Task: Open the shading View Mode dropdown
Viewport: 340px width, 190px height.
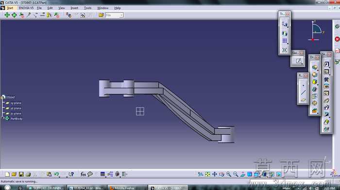Action: click(x=265, y=174)
